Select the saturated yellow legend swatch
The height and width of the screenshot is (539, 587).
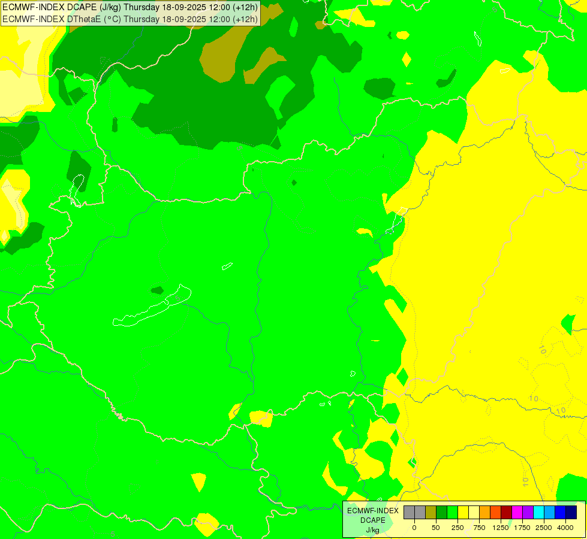463,513
